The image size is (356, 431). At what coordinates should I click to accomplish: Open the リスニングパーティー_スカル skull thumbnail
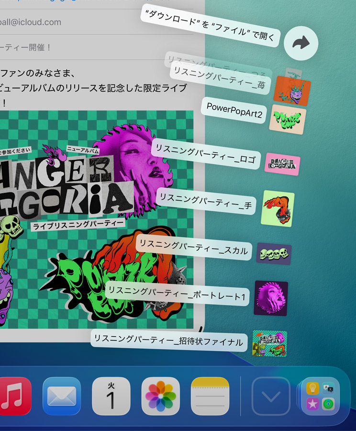[274, 254]
